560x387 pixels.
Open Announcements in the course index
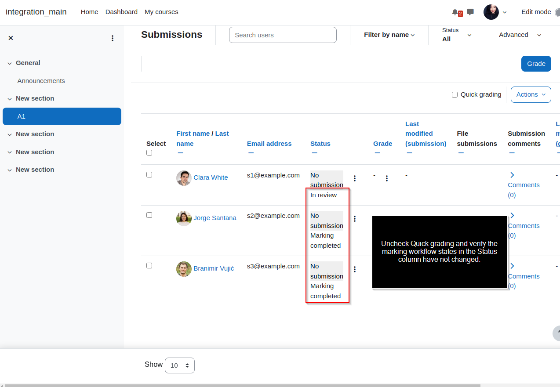coord(41,81)
